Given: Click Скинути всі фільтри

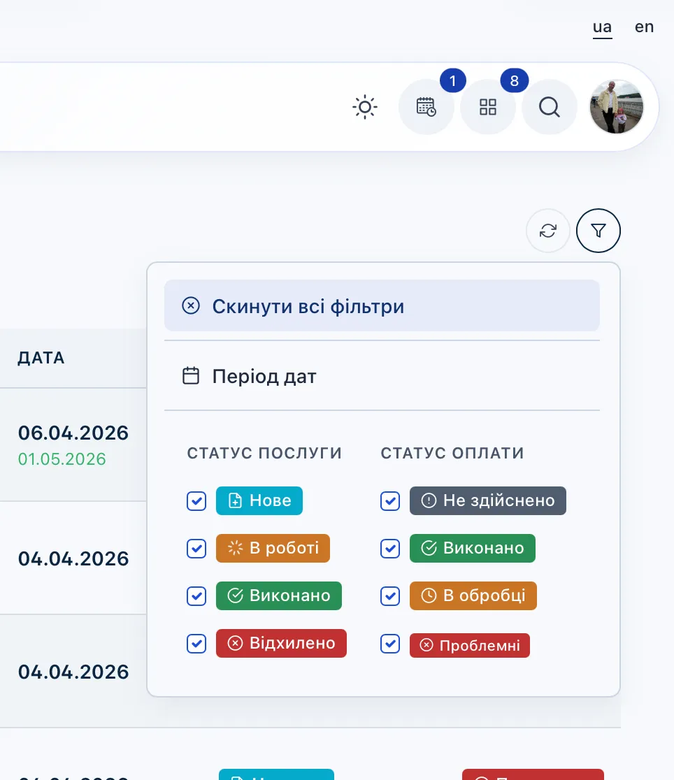Looking at the screenshot, I should [x=382, y=305].
